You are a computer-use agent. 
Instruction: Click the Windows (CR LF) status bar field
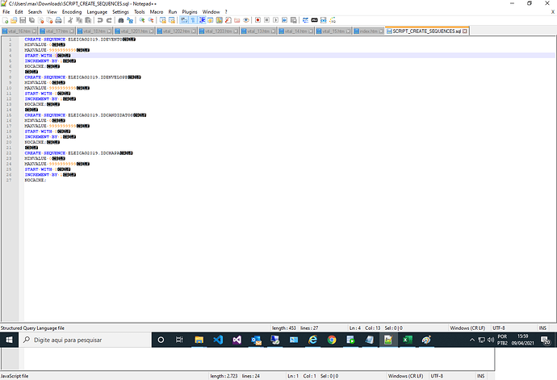(467, 328)
